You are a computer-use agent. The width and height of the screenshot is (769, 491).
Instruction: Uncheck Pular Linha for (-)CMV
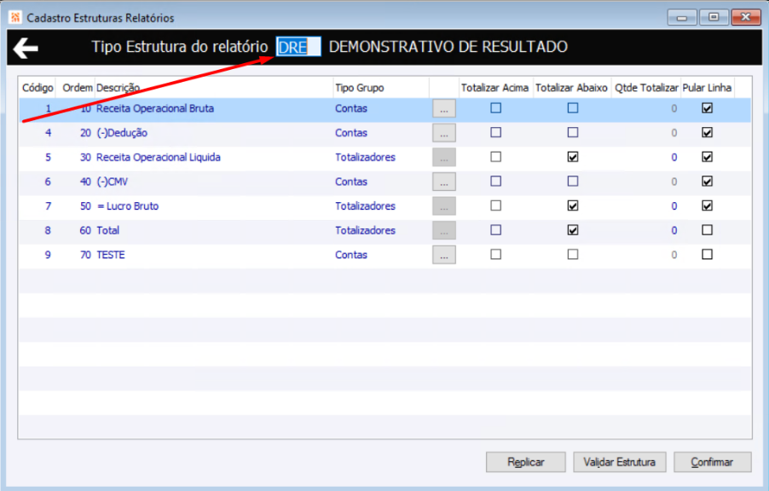pos(708,182)
